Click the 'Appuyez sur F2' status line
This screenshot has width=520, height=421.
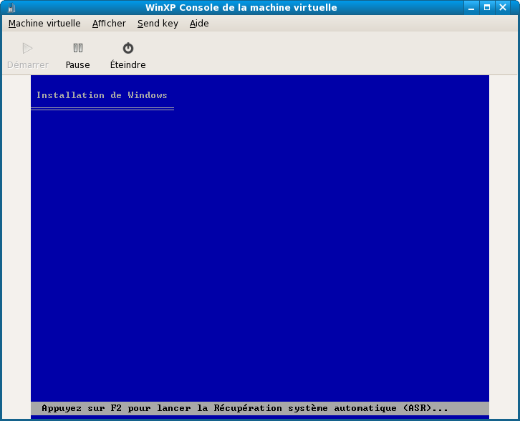[x=260, y=408]
